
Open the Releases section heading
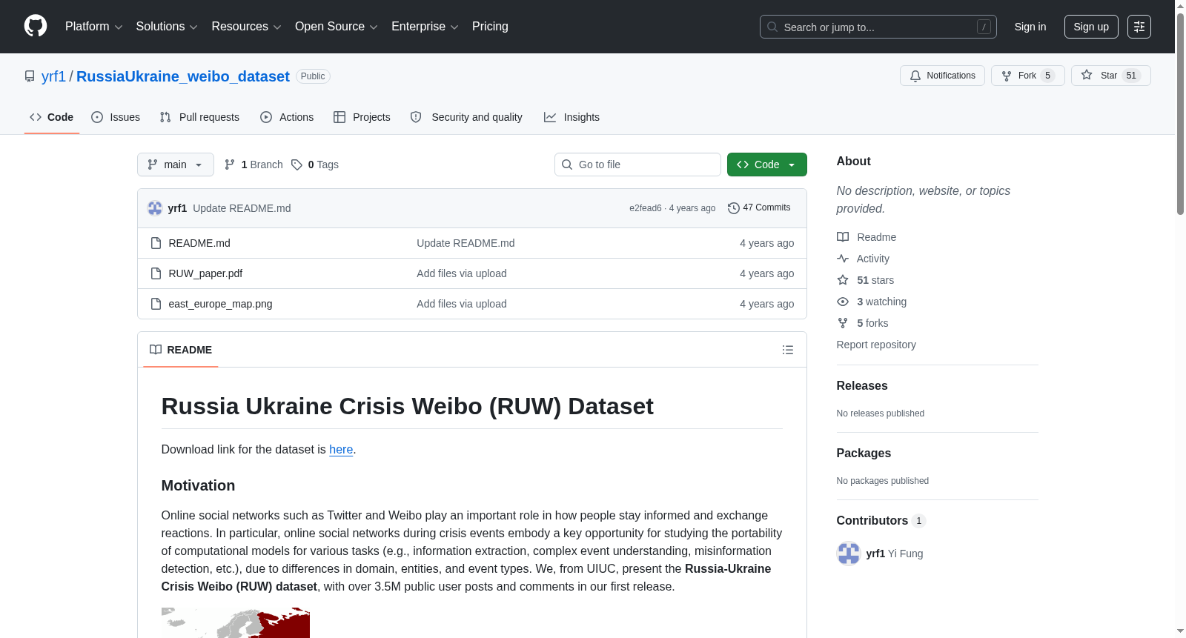(862, 386)
